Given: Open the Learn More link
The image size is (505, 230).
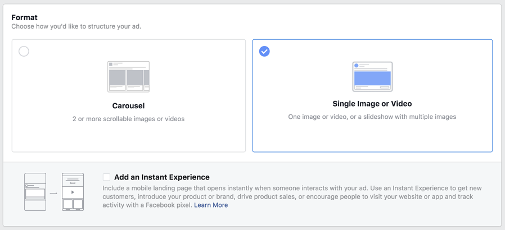Looking at the screenshot, I should click(211, 205).
